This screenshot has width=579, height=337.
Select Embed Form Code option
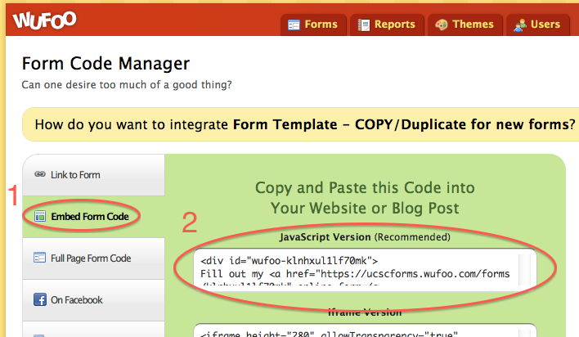point(94,217)
